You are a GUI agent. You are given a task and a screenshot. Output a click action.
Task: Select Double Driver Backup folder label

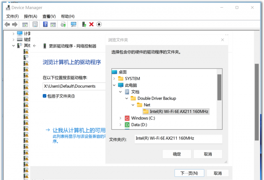coord(157,99)
